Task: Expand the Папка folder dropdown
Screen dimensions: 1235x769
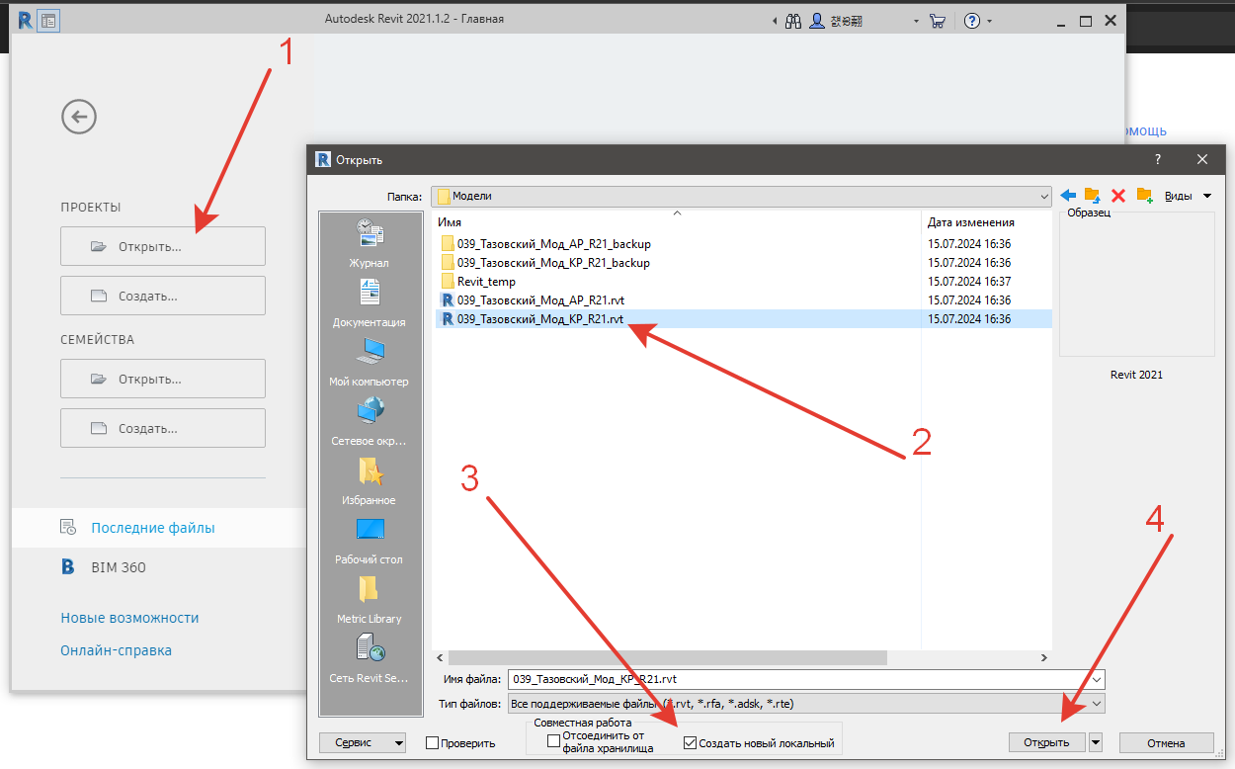Action: 1044,196
